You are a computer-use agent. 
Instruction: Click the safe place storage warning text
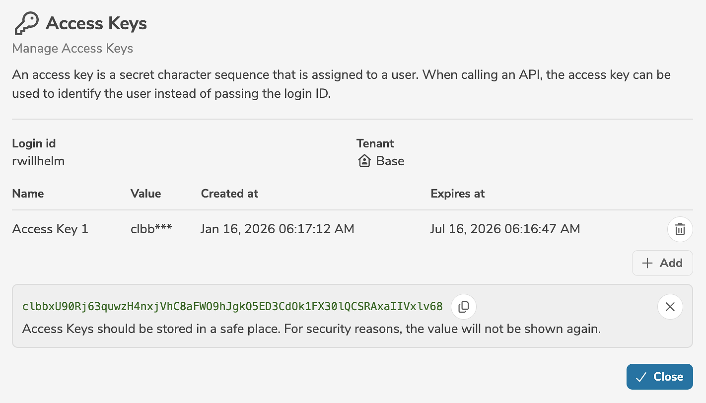pyautogui.click(x=311, y=329)
